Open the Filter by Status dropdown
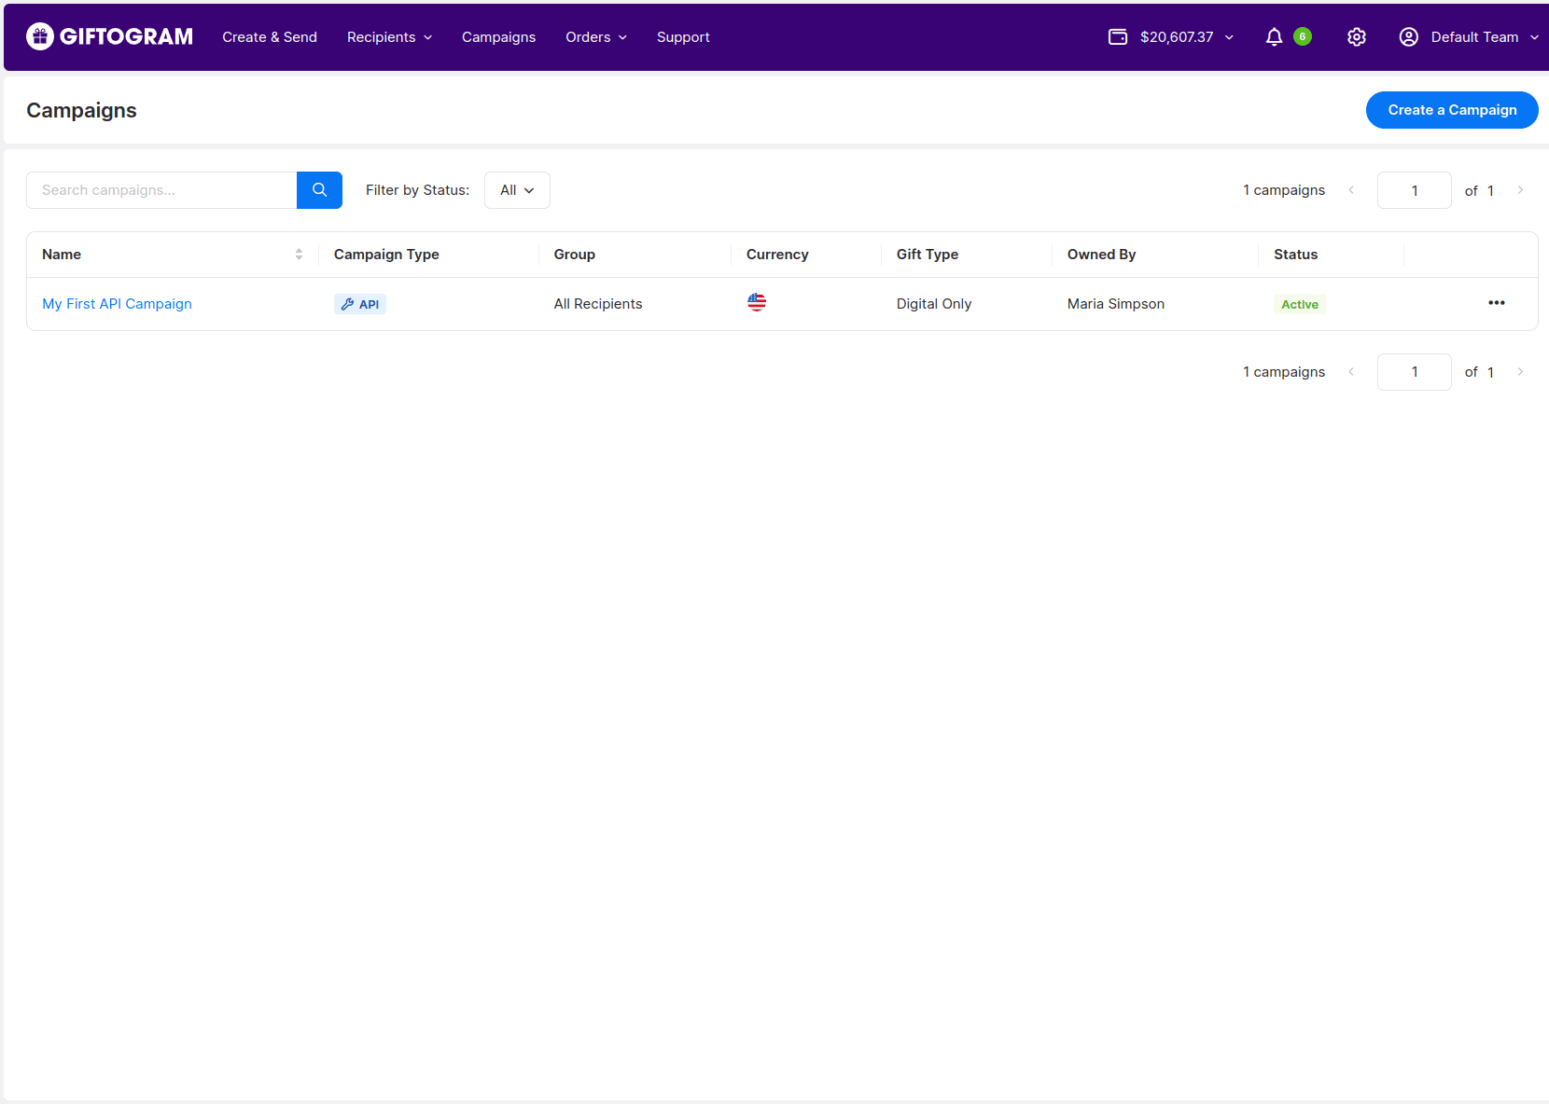Image resolution: width=1549 pixels, height=1104 pixels. click(x=517, y=190)
